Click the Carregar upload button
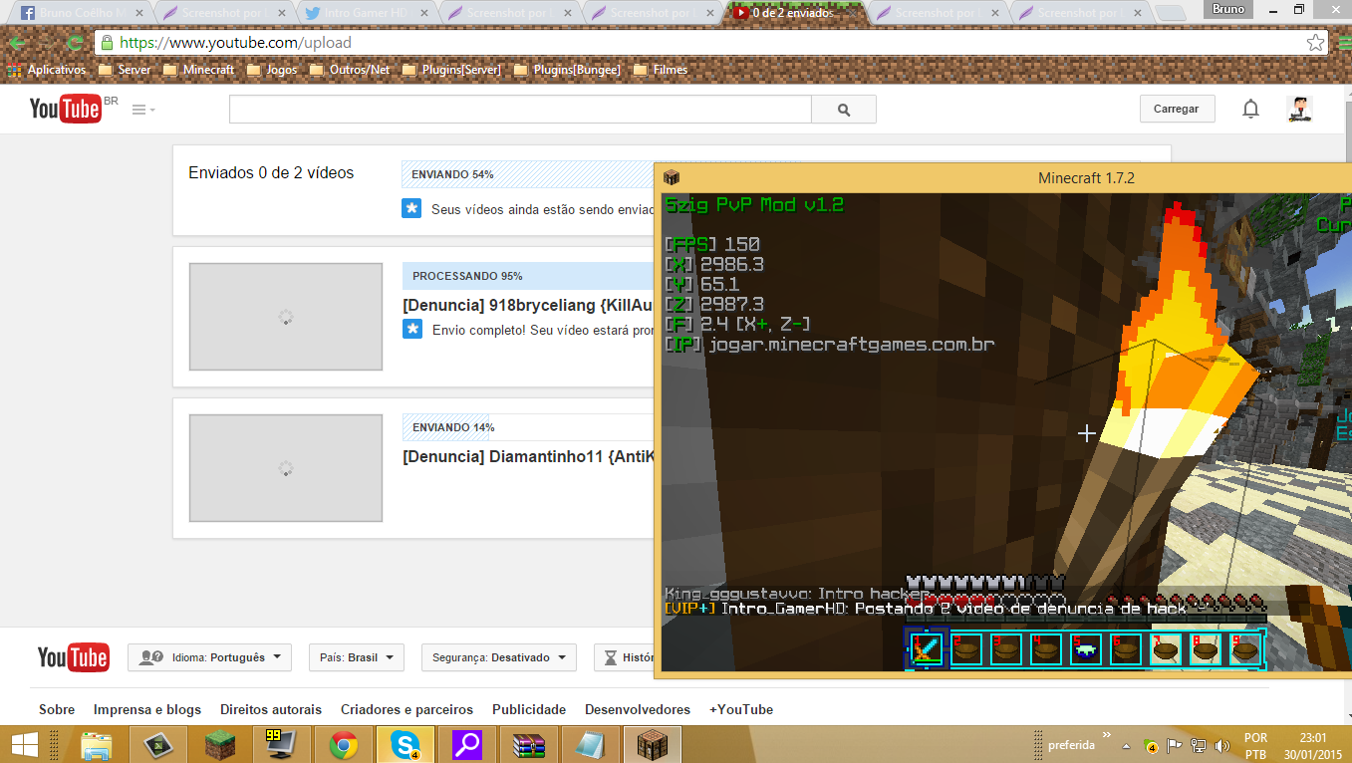 click(x=1177, y=110)
